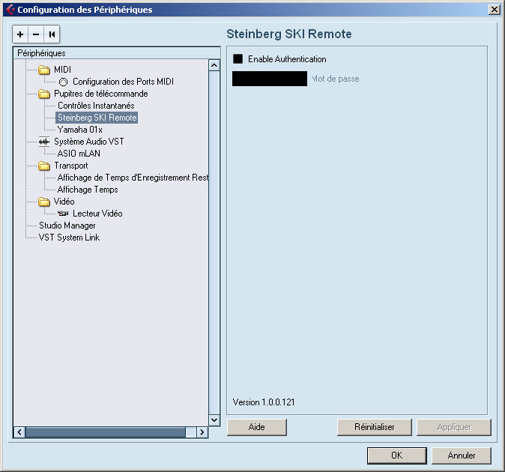Viewport: 505px width, 472px height.
Task: Select Affichage de Temps d'Enregistrement item
Action: click(133, 178)
